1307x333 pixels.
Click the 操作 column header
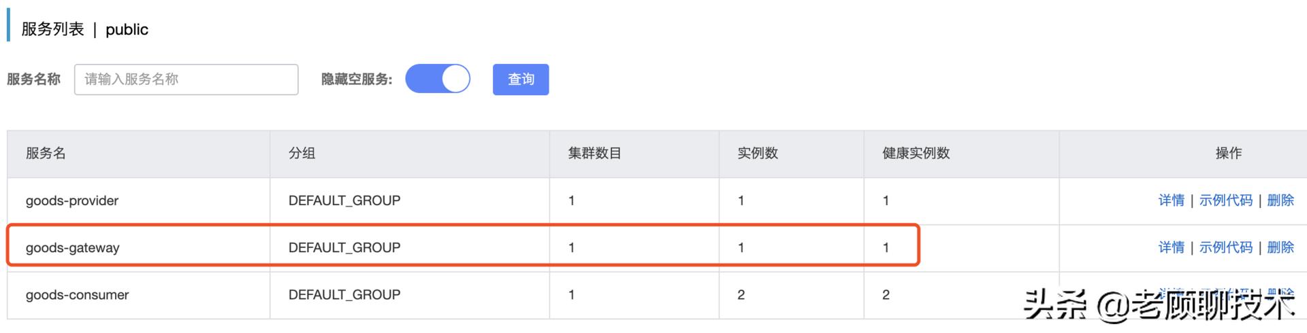[1228, 154]
